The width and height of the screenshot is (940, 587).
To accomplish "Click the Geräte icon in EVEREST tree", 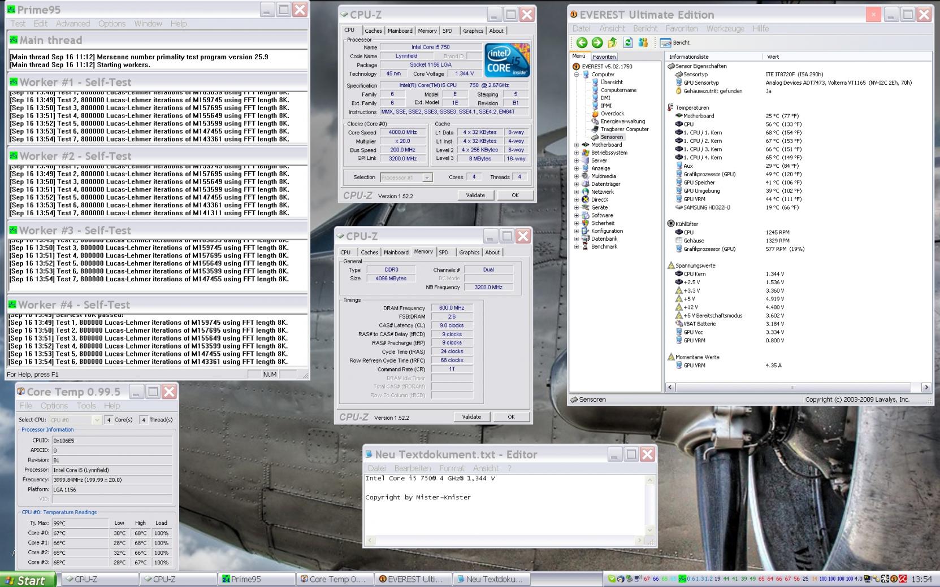I will click(x=585, y=207).
